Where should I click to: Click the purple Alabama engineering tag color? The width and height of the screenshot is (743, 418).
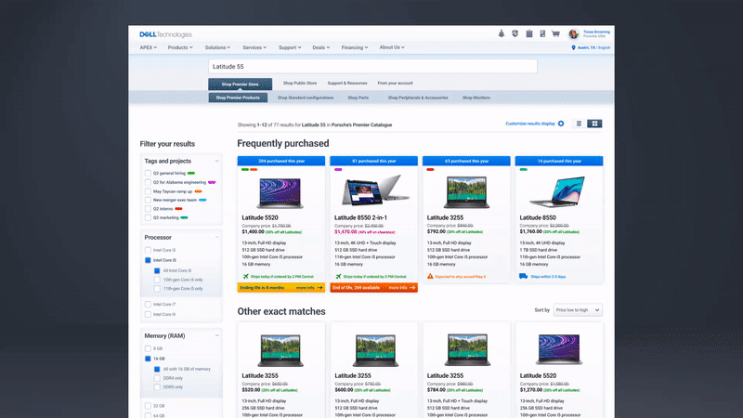[212, 182]
